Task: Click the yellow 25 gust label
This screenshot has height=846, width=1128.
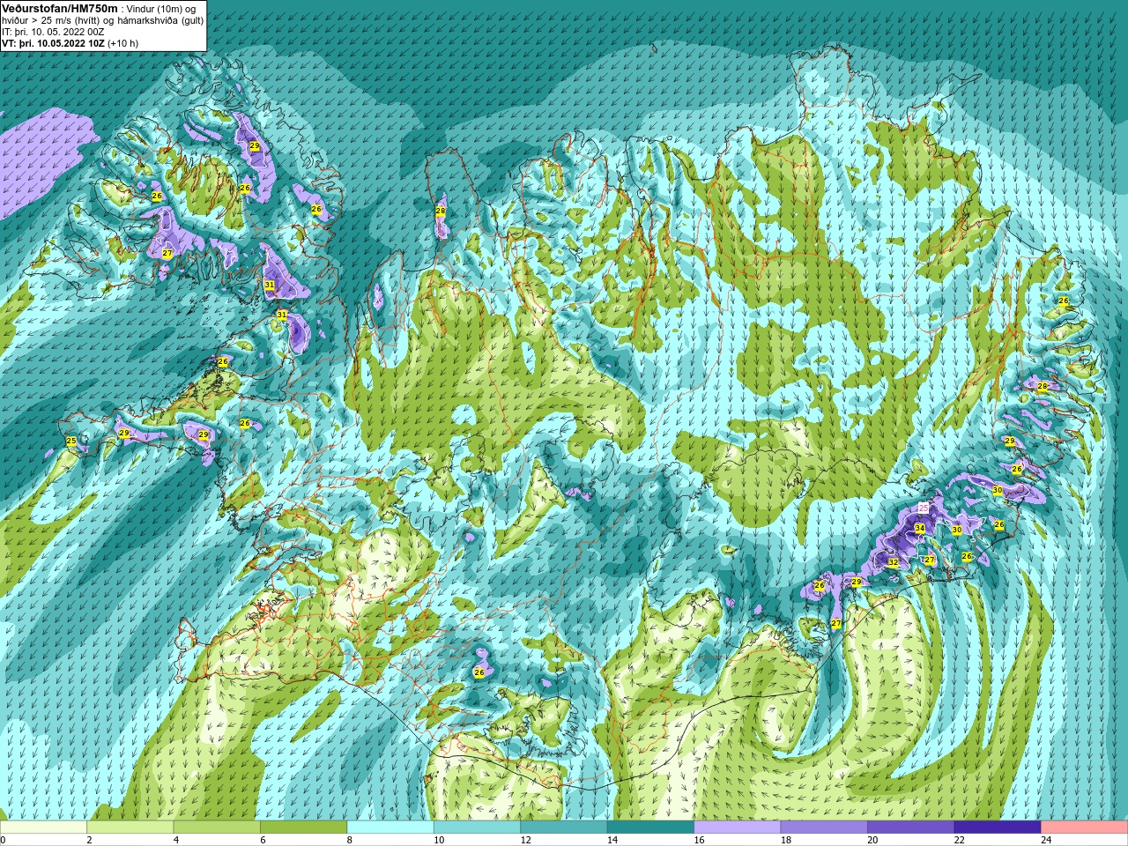Action: (x=71, y=441)
